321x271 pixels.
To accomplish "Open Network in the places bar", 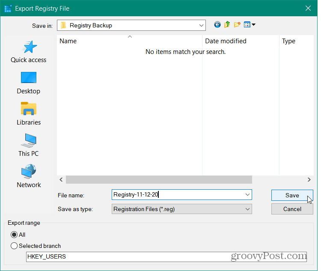I will pyautogui.click(x=29, y=176).
